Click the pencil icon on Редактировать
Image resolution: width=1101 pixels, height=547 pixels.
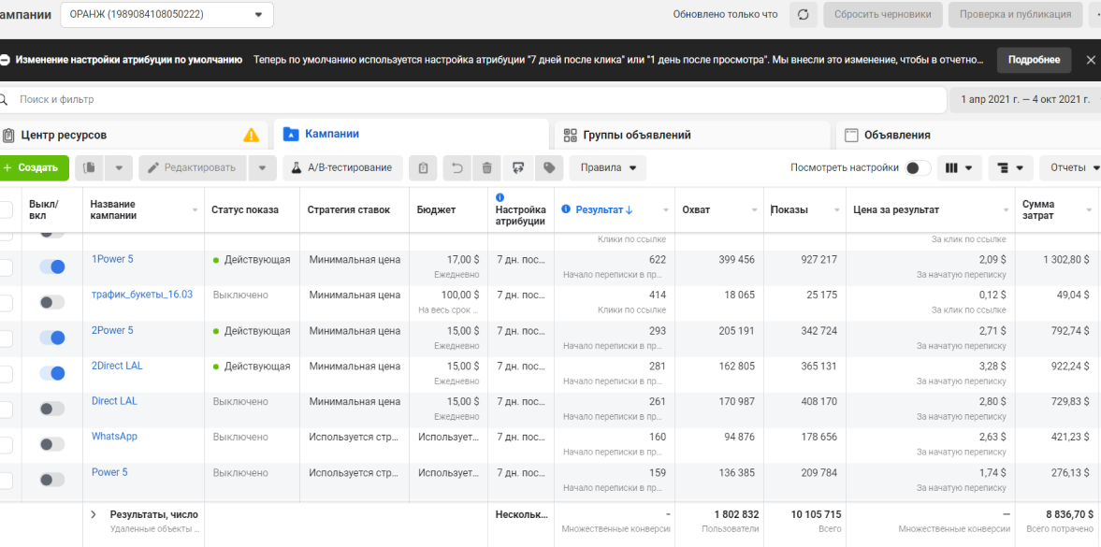point(153,167)
